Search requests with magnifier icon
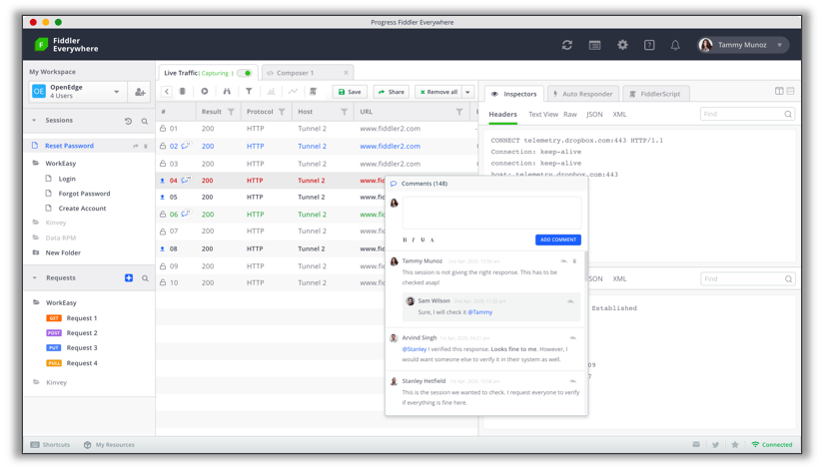This screenshot has height=471, width=828. click(145, 278)
